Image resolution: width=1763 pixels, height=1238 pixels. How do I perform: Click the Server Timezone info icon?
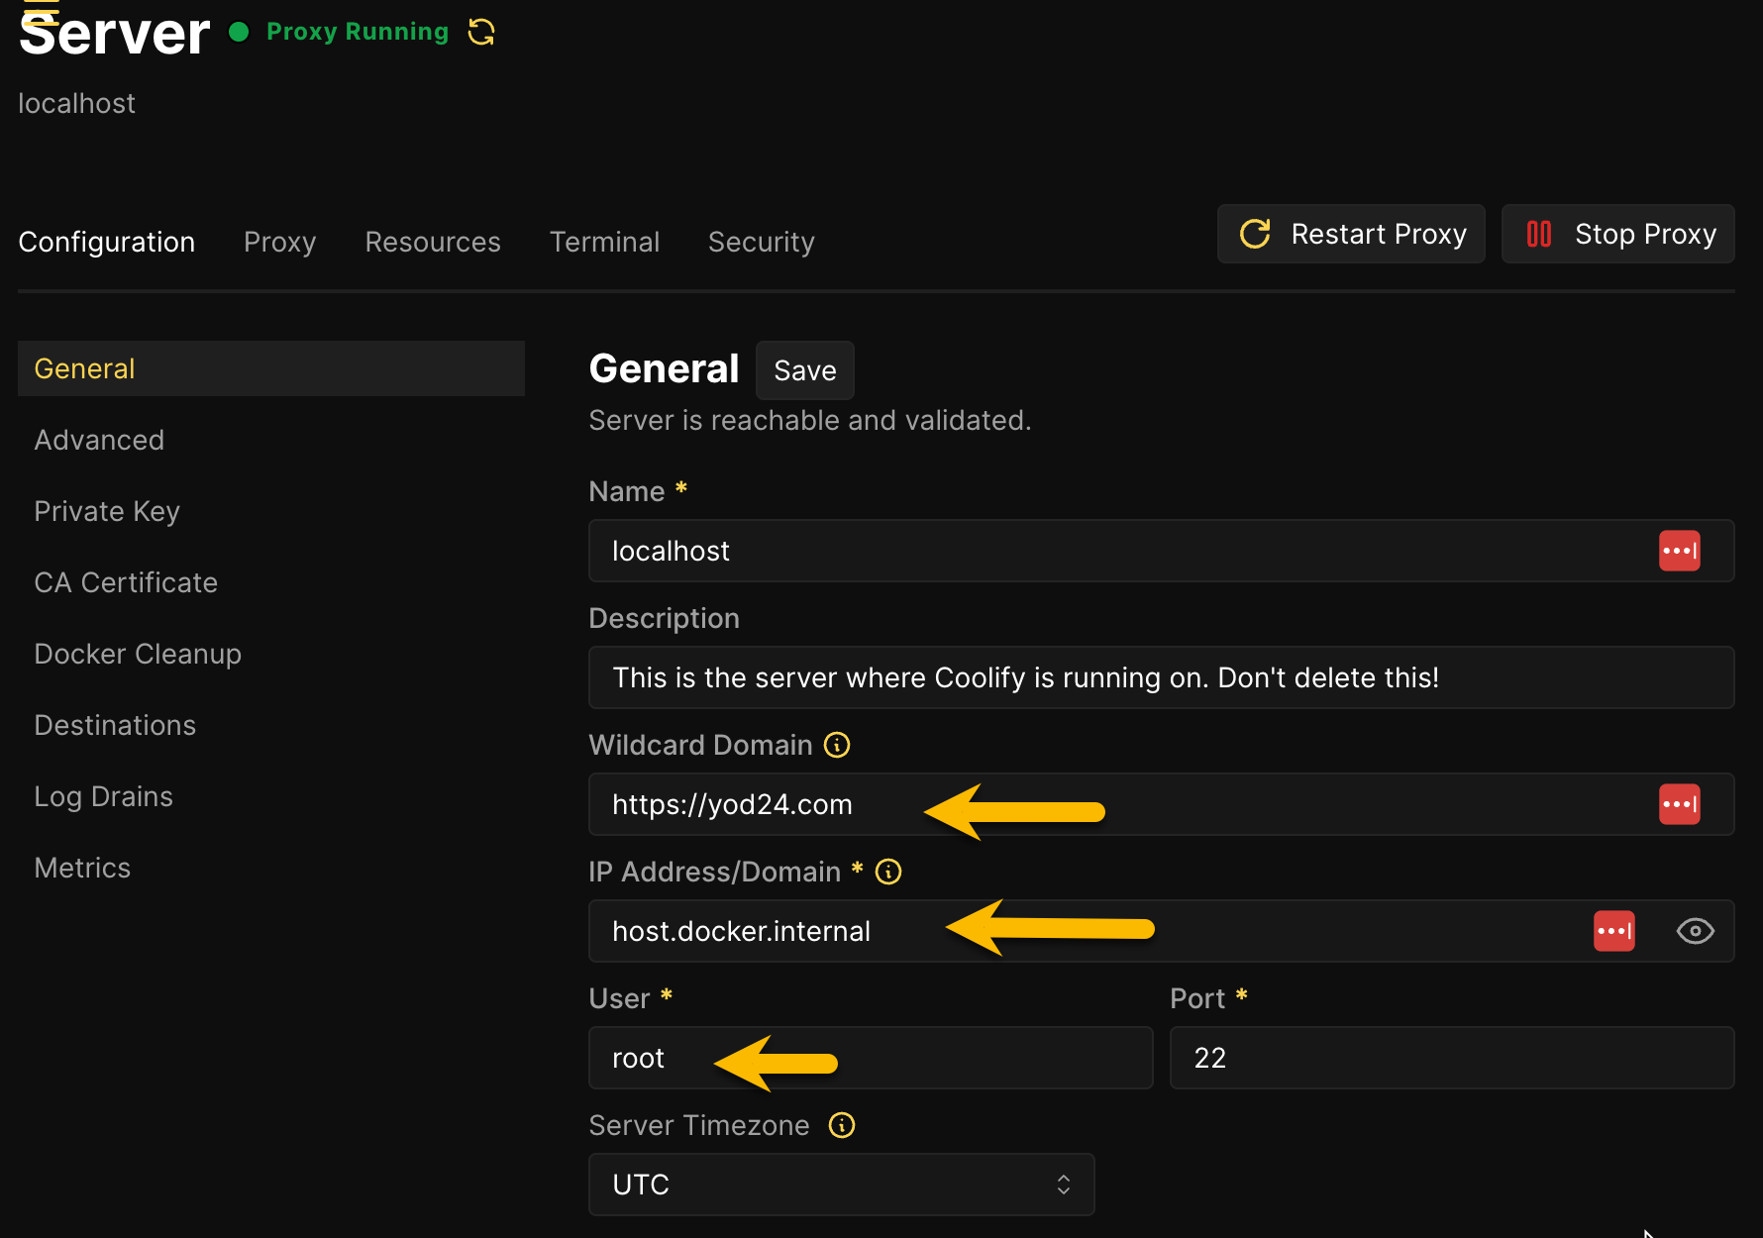[841, 1125]
